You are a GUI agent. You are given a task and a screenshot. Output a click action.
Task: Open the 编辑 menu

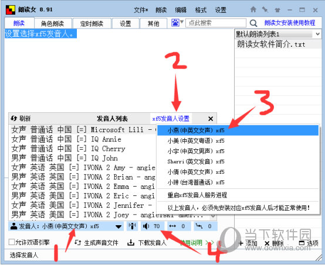point(181,10)
